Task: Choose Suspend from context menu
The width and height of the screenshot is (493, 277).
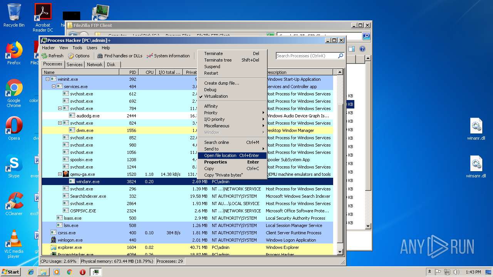Action: (x=232, y=67)
